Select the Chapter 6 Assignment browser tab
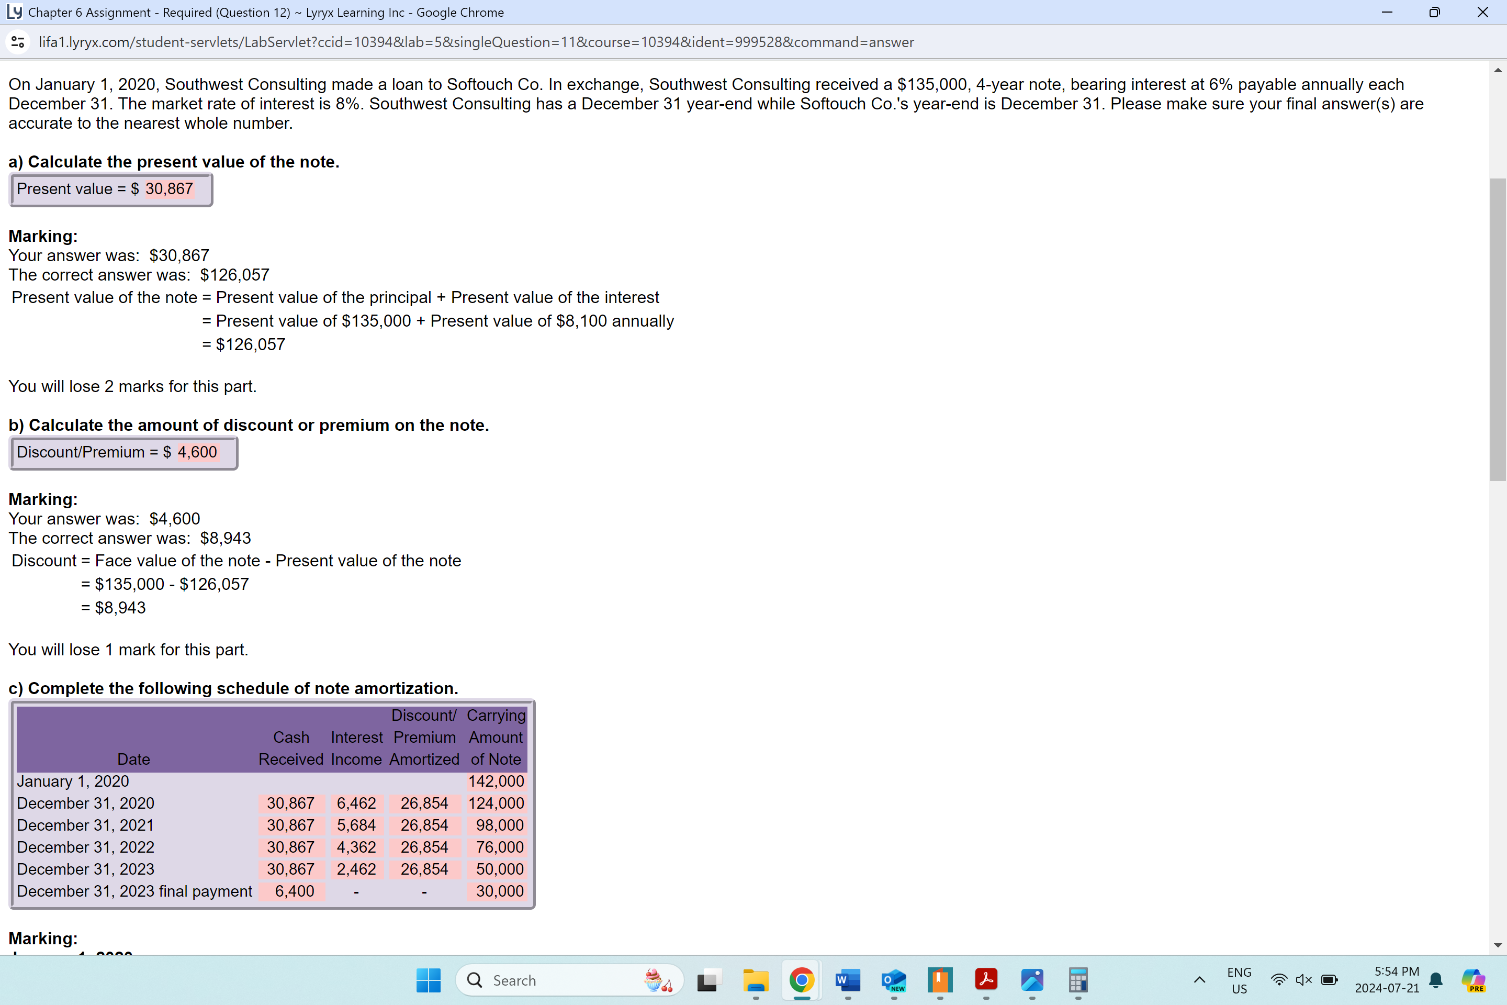The height and width of the screenshot is (1005, 1507). pos(256,12)
